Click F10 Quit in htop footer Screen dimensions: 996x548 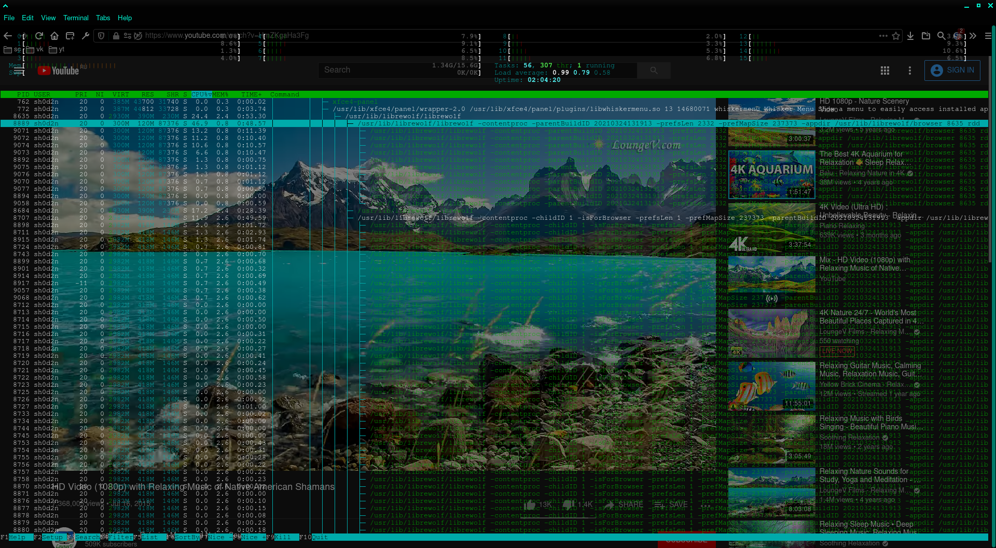point(314,537)
